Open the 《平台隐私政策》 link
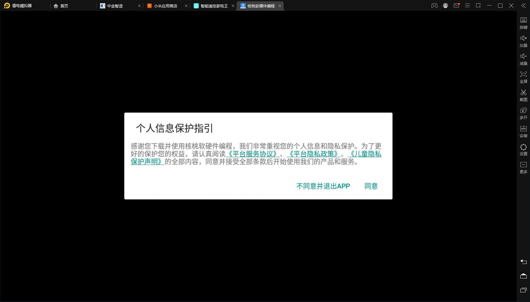The height and width of the screenshot is (302, 530). point(314,154)
